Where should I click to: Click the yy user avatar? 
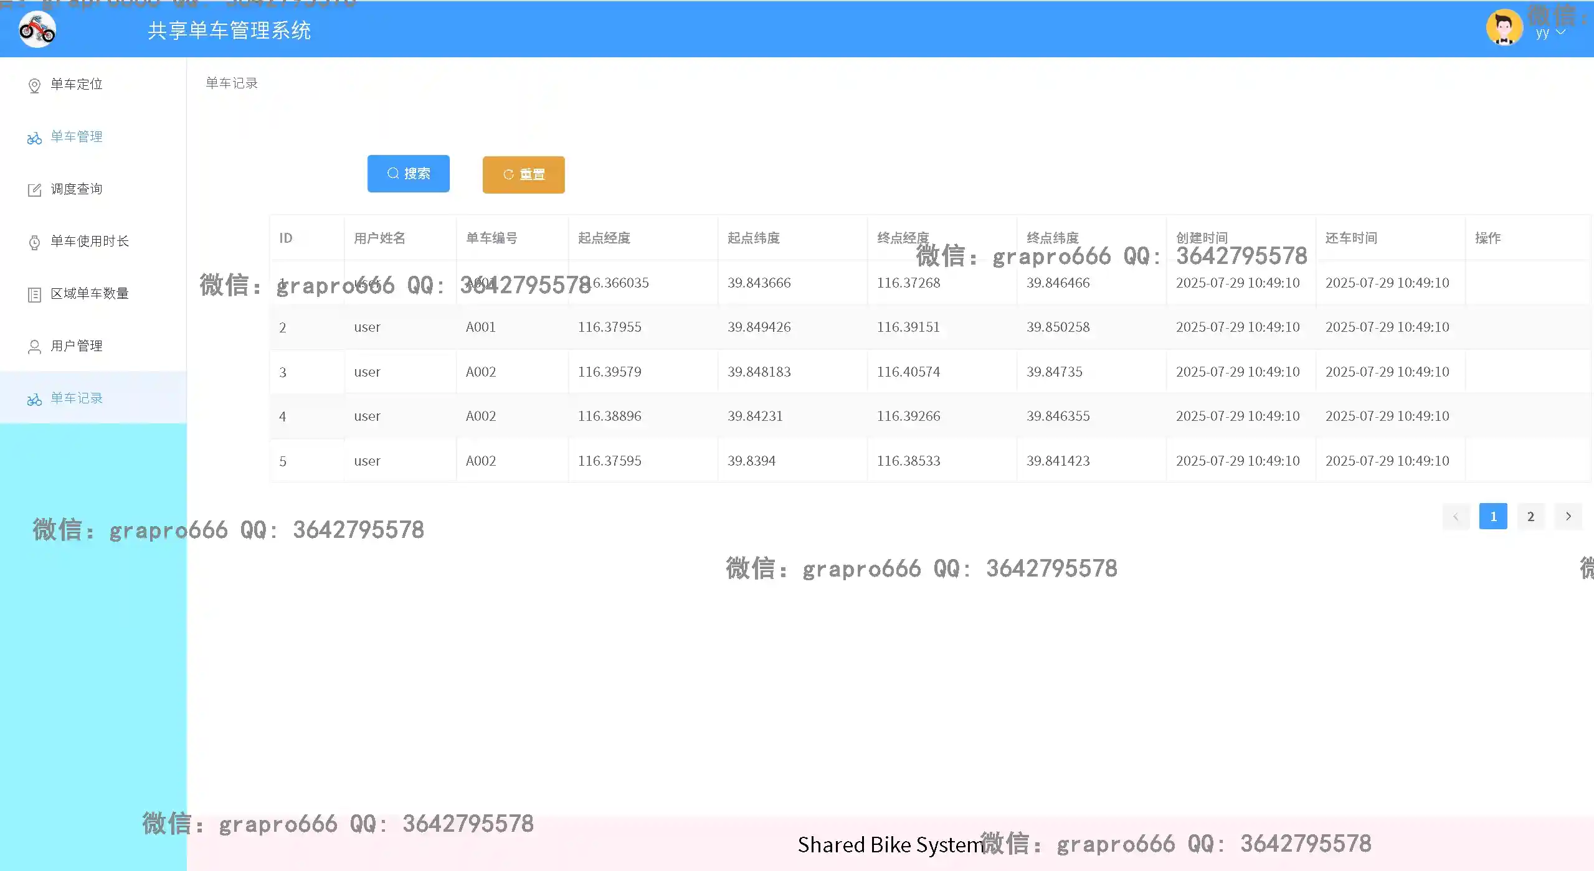click(x=1504, y=28)
